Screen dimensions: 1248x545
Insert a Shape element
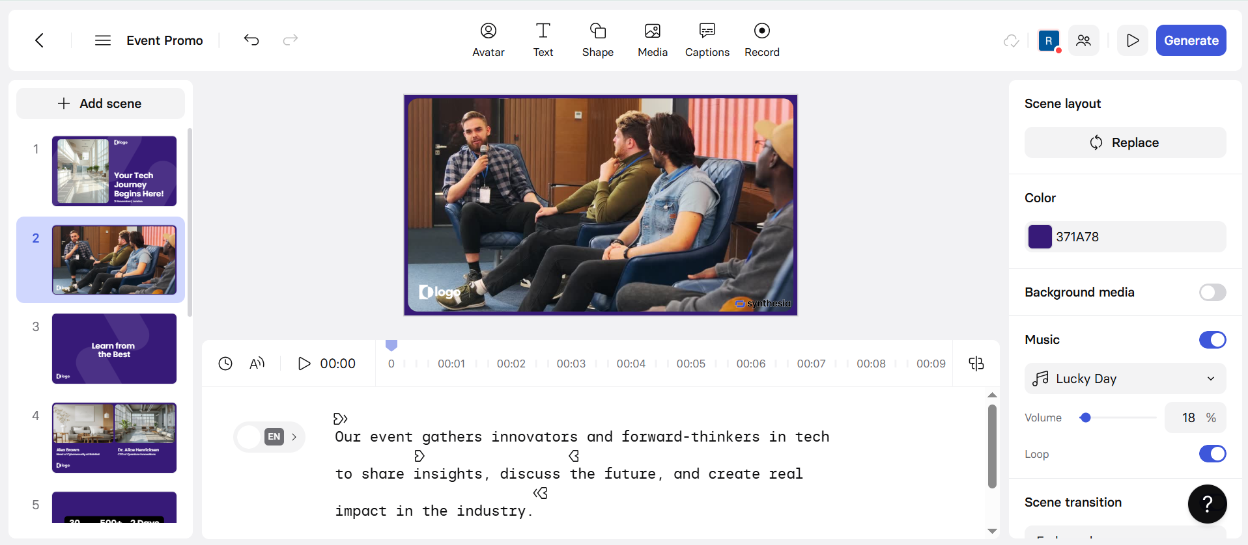pos(598,40)
